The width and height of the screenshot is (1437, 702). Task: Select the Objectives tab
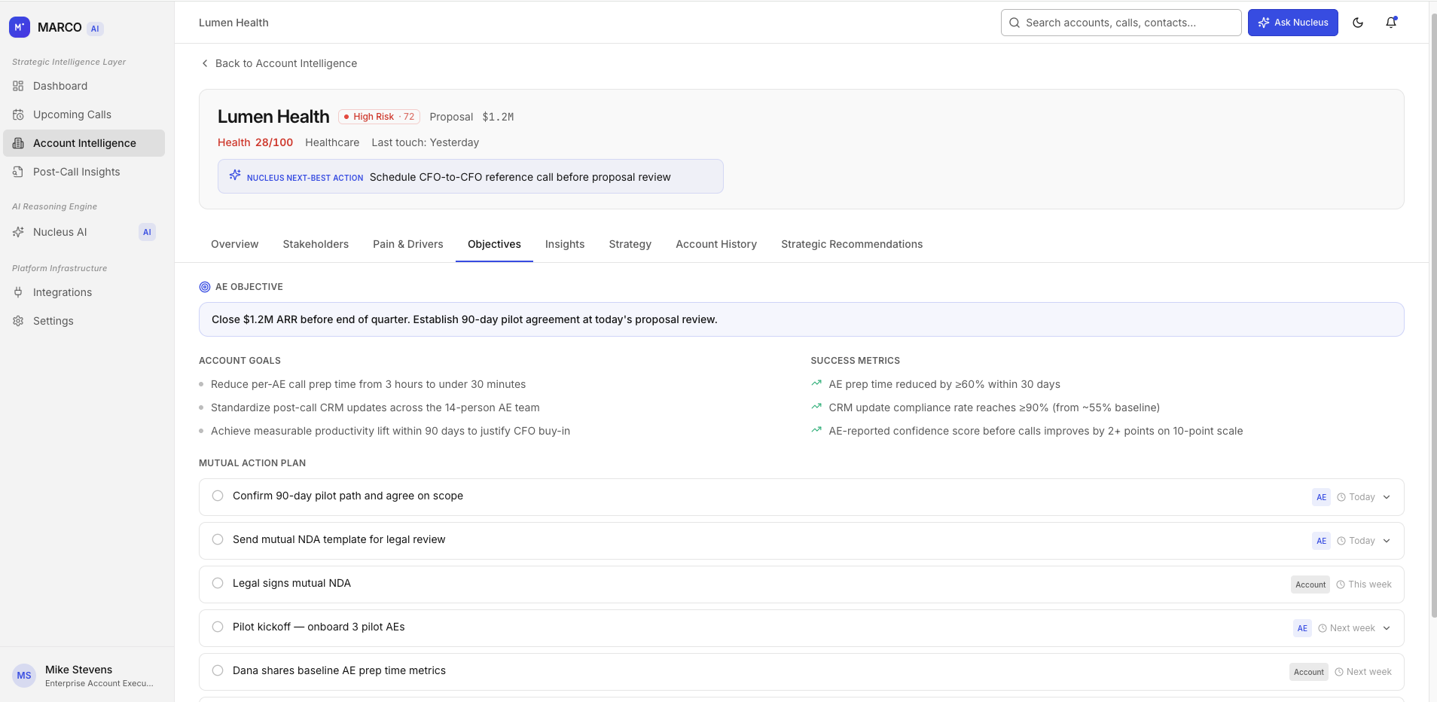pos(494,244)
